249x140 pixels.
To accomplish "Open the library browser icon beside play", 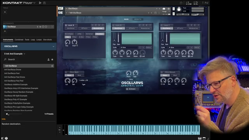I will point(45,3).
